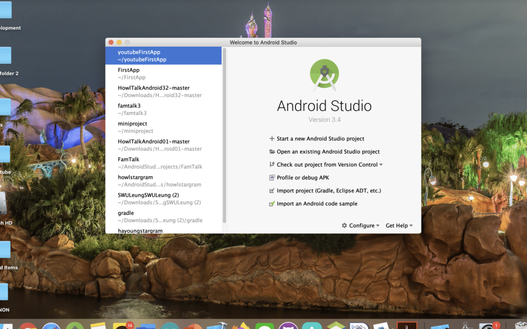Viewport: 527px width, 329px height.
Task: Open Xcode hammer icon in the Dock
Action: click(217, 326)
